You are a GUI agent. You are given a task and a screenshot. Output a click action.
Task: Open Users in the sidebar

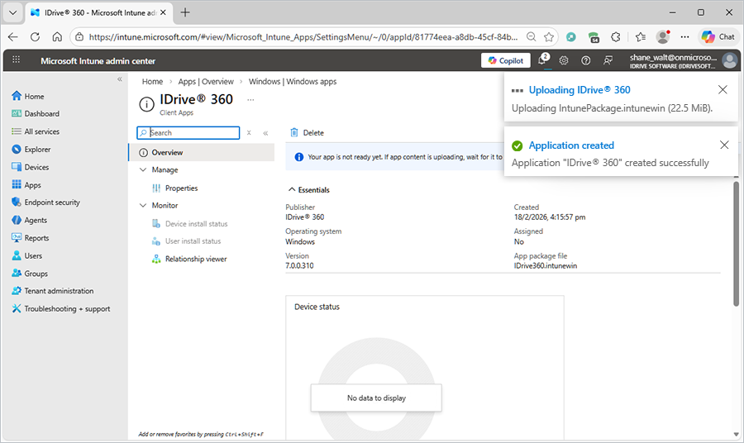[26, 255]
